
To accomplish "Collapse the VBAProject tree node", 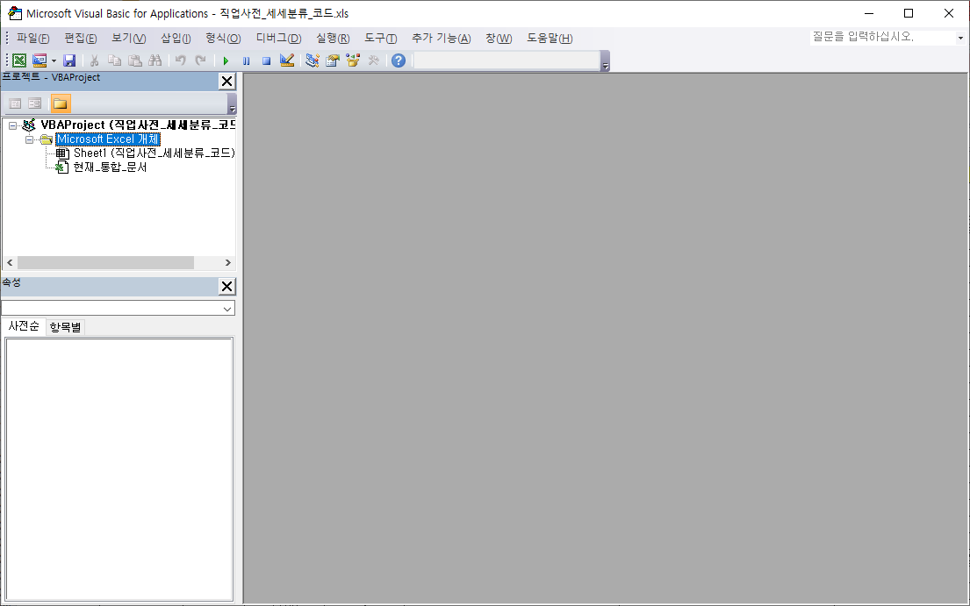I will [12, 125].
